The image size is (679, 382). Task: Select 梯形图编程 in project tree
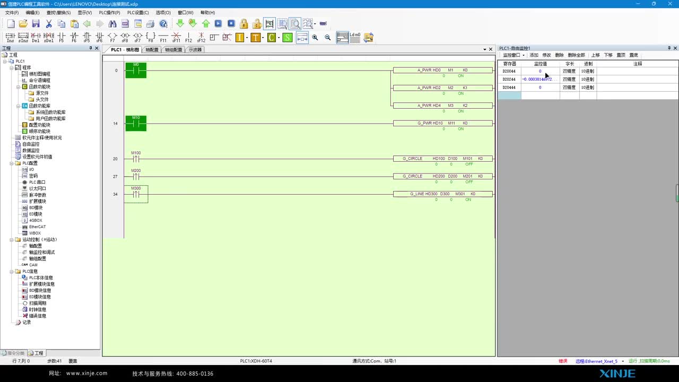click(39, 74)
